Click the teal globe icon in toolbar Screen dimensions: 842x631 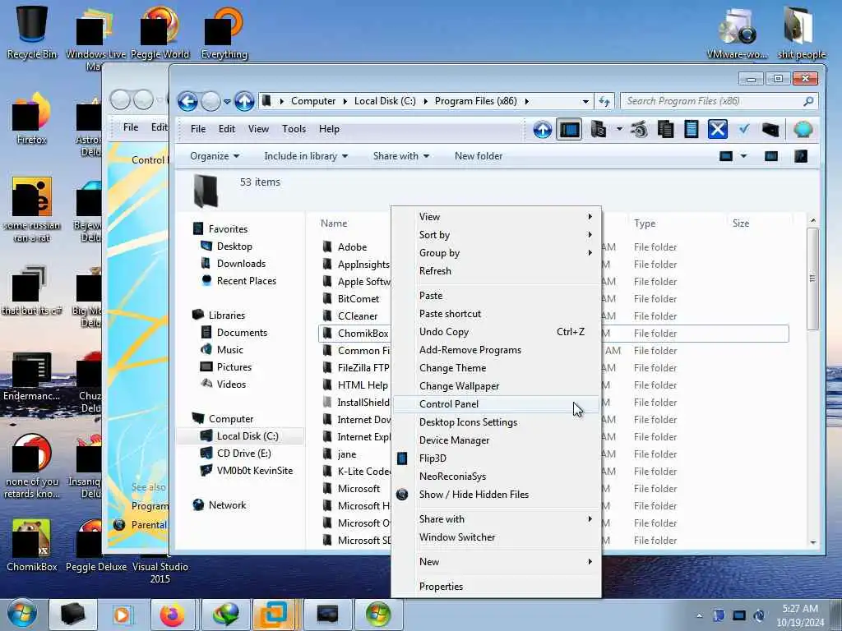pyautogui.click(x=803, y=129)
